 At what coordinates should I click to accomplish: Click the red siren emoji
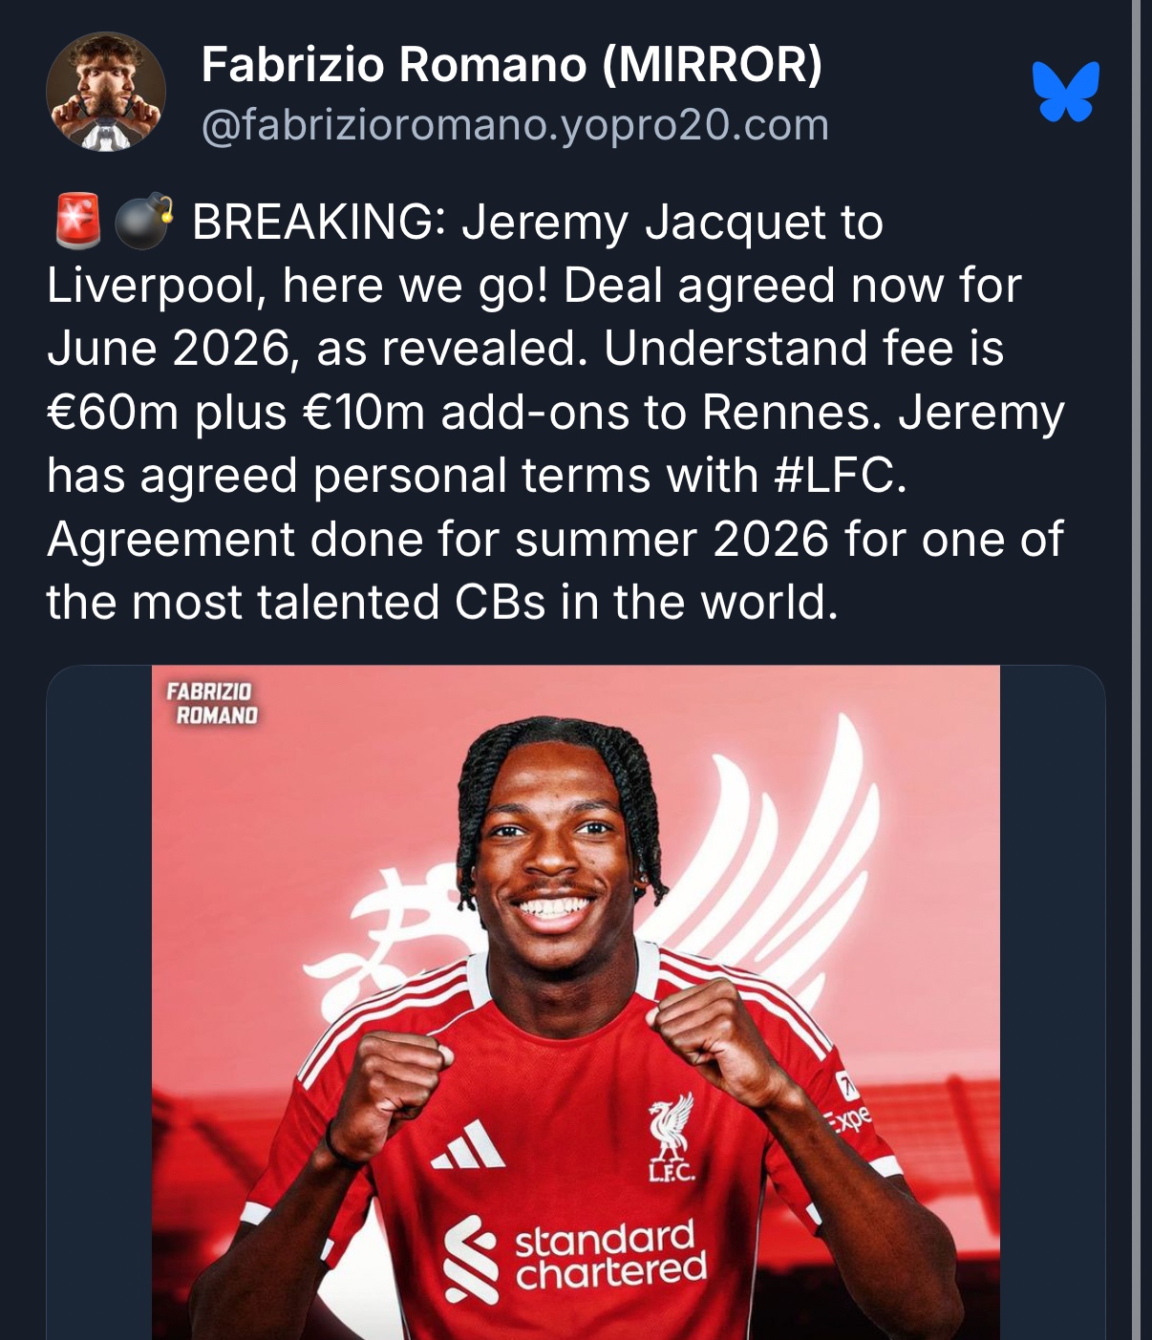tap(78, 221)
